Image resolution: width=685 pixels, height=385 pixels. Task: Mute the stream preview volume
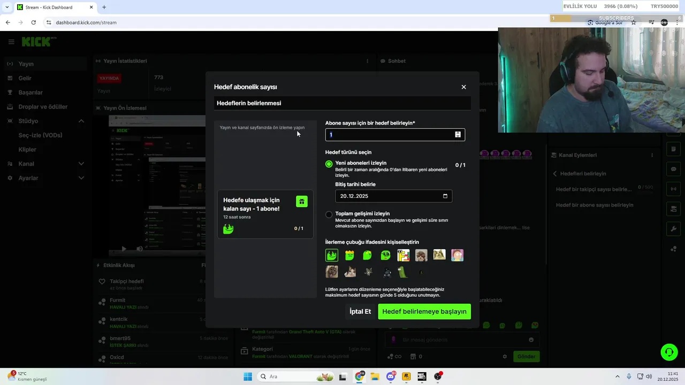[139, 249]
